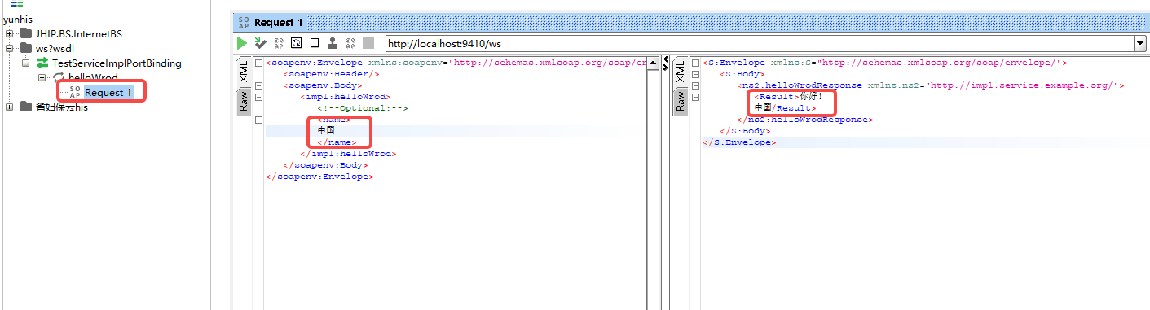Click the Optional comment line in request

click(x=363, y=108)
